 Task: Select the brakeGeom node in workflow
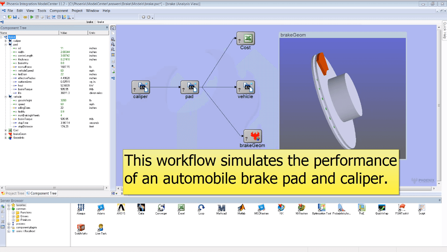253,136
